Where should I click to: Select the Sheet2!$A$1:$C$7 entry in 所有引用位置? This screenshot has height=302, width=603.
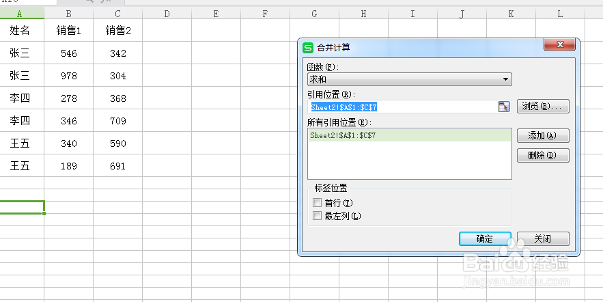coord(409,135)
